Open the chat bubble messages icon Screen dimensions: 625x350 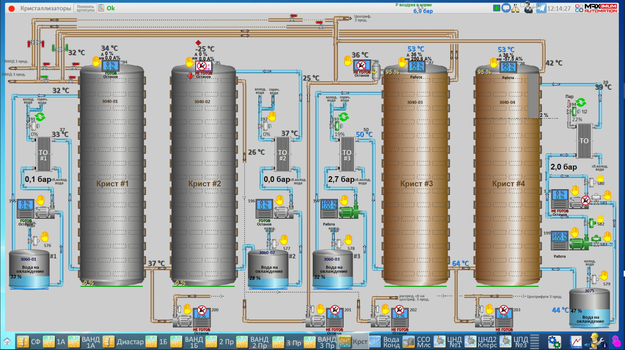coord(506,8)
